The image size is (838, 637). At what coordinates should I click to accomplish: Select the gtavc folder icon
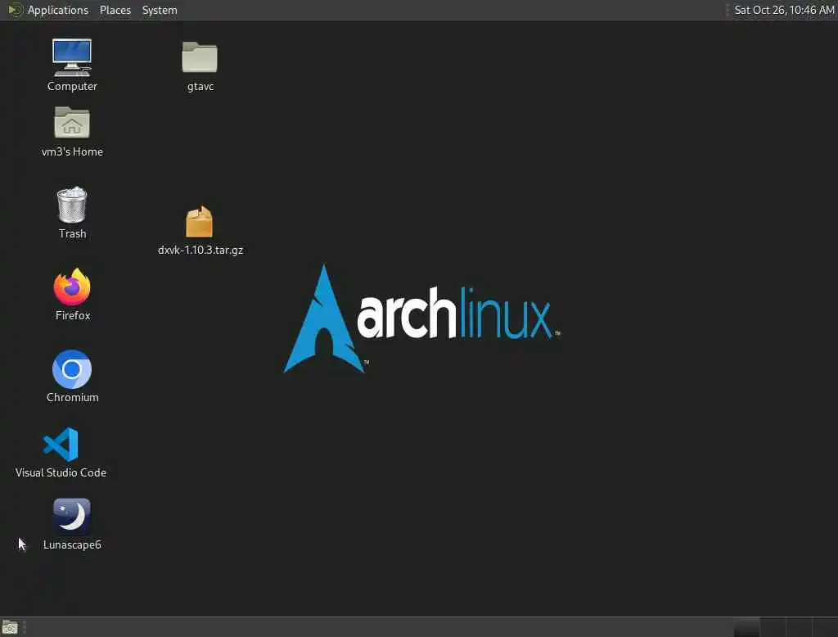pyautogui.click(x=200, y=57)
